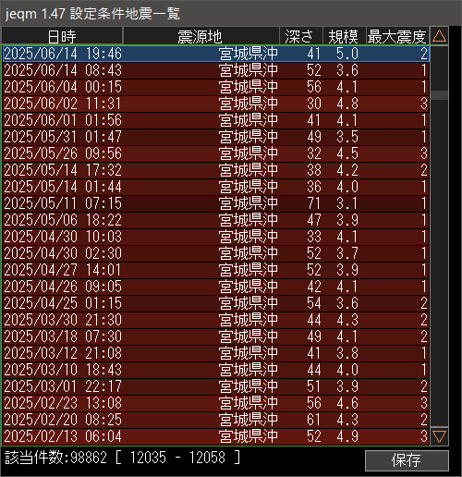Choose the 2025/05/26 09:56 earthquake row

[216, 153]
